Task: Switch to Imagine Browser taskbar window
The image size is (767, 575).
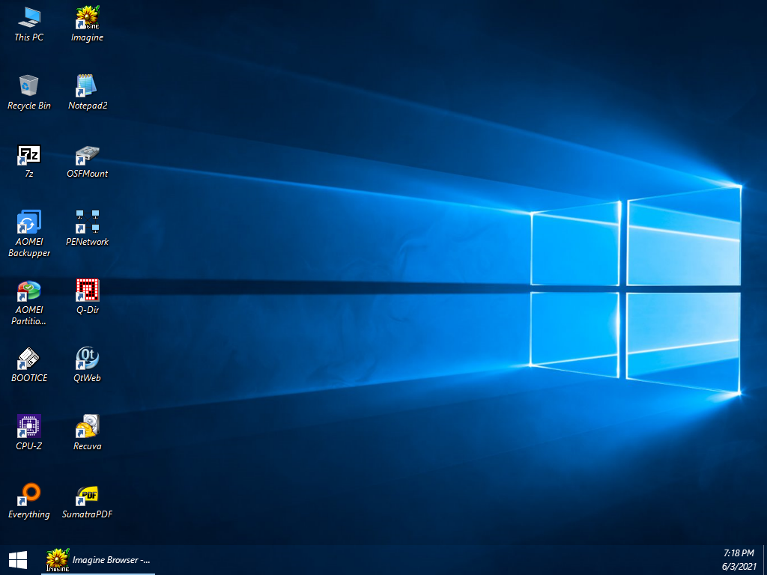Action: pos(99,559)
